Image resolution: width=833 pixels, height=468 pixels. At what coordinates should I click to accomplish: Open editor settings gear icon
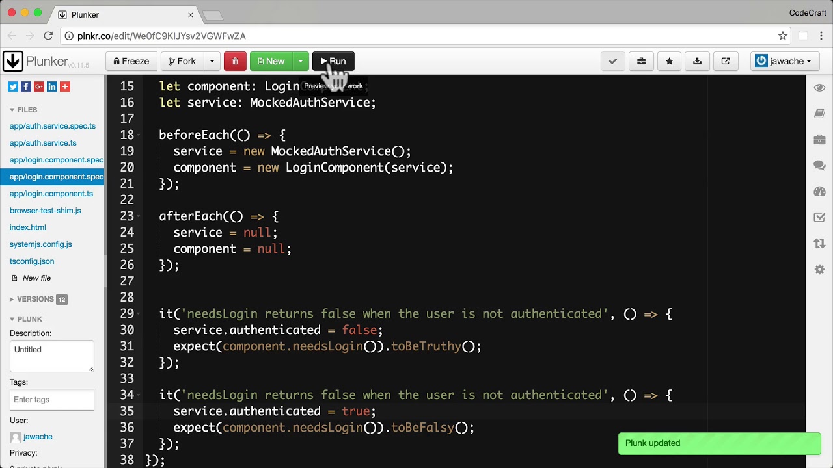[819, 270]
